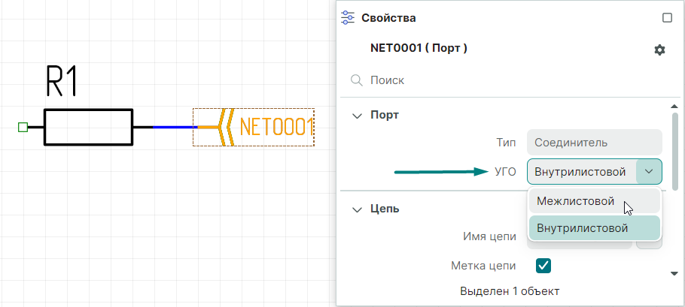Click the square maximize icon in Свойства header
This screenshot has height=307, width=685.
tap(666, 18)
